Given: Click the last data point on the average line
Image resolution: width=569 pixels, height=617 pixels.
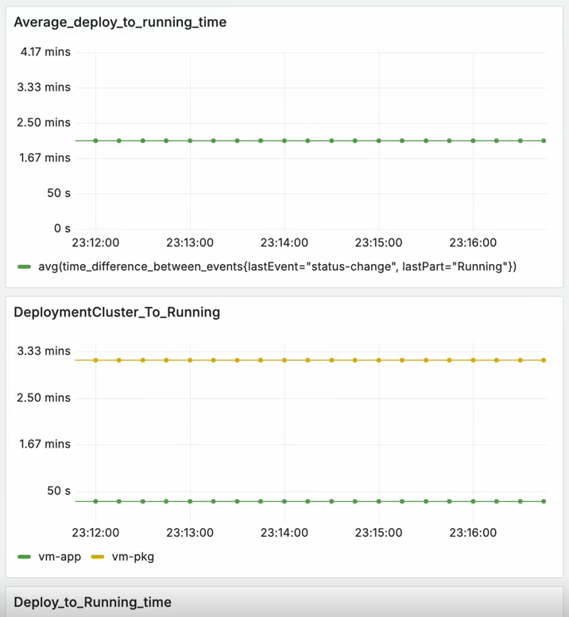Looking at the screenshot, I should [x=544, y=141].
